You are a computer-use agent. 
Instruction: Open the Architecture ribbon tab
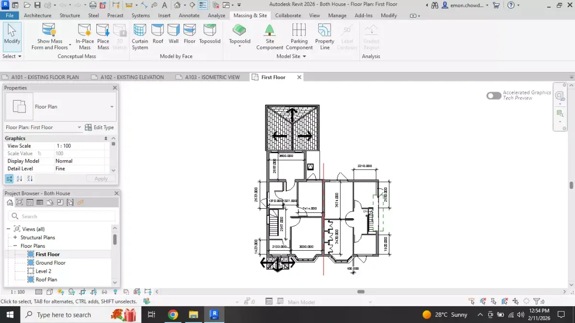tap(37, 15)
